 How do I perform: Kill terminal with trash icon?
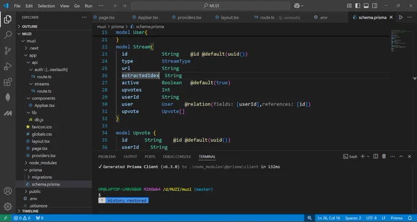384,156
